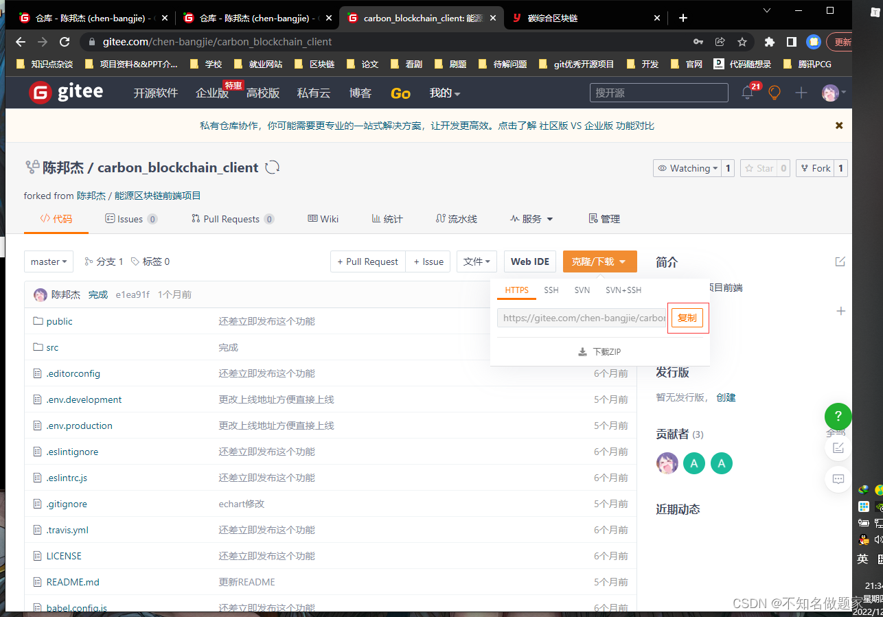Open the master branch dropdown

point(49,261)
